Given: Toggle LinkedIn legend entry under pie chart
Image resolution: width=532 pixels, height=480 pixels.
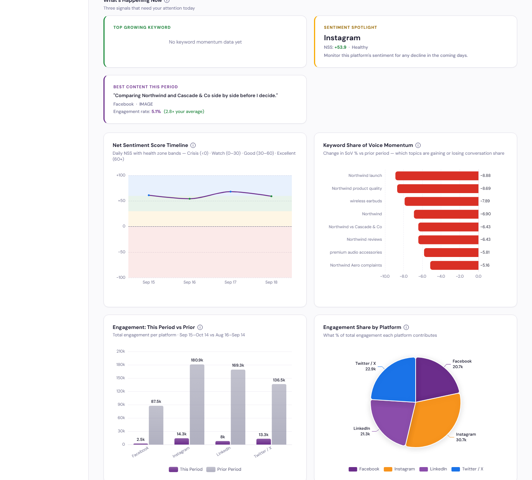Looking at the screenshot, I should (x=433, y=469).
